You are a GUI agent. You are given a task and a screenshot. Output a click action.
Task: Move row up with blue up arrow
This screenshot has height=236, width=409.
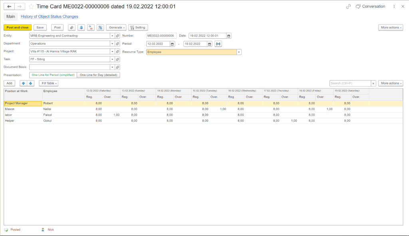point(24,83)
